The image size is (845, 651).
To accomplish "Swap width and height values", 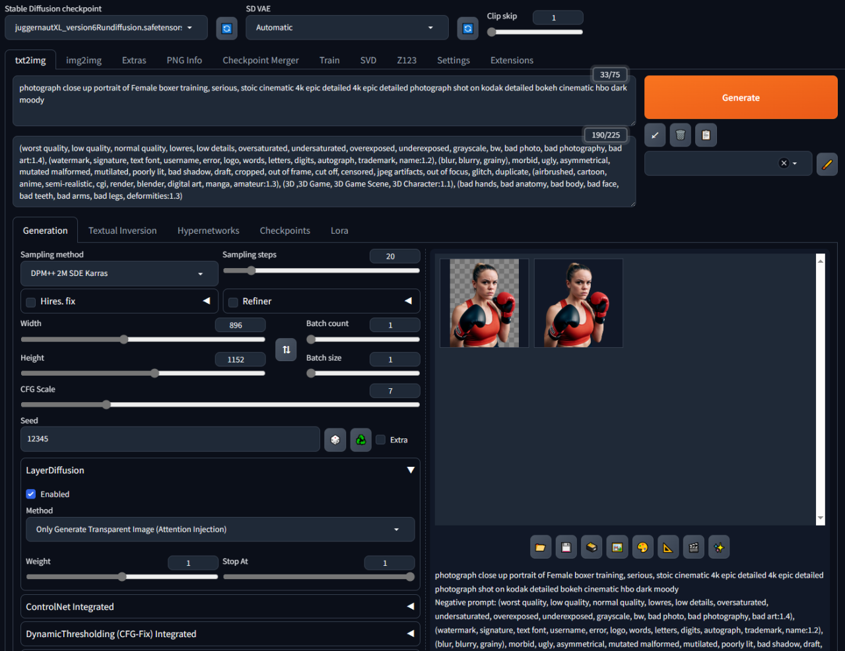I will point(286,349).
